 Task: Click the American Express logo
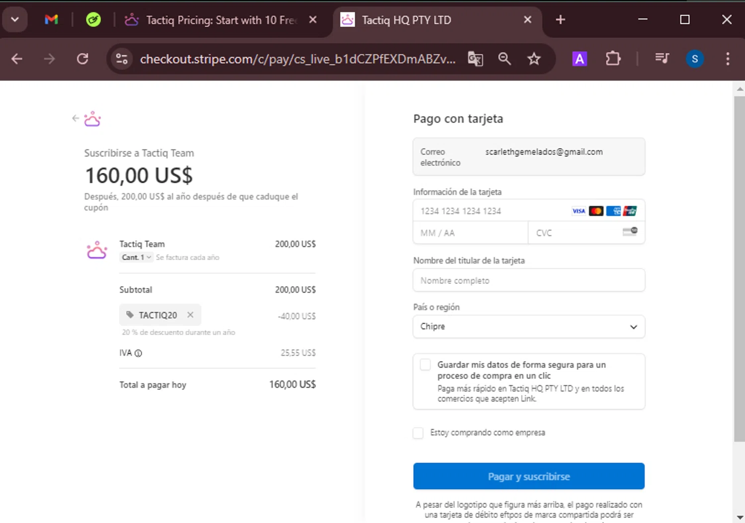[x=613, y=211]
